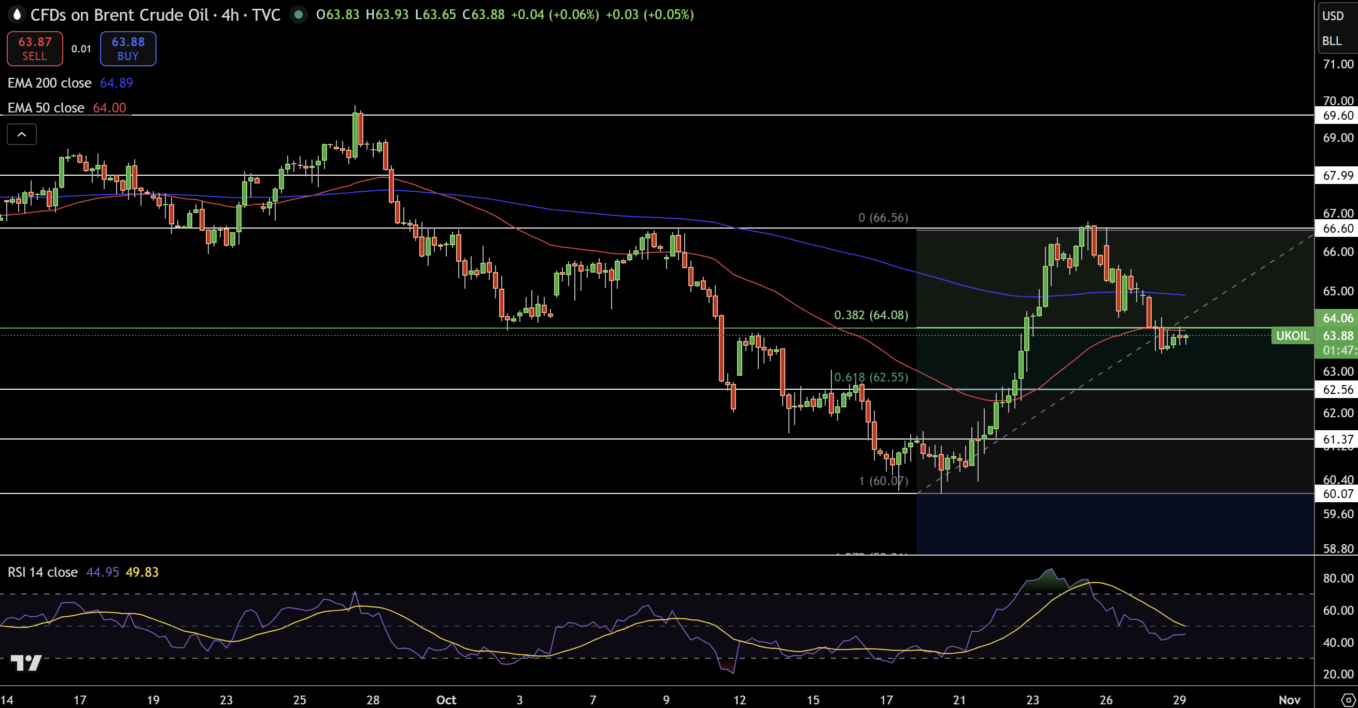
Task: Click the UKOIL price label tag
Action: (1292, 336)
